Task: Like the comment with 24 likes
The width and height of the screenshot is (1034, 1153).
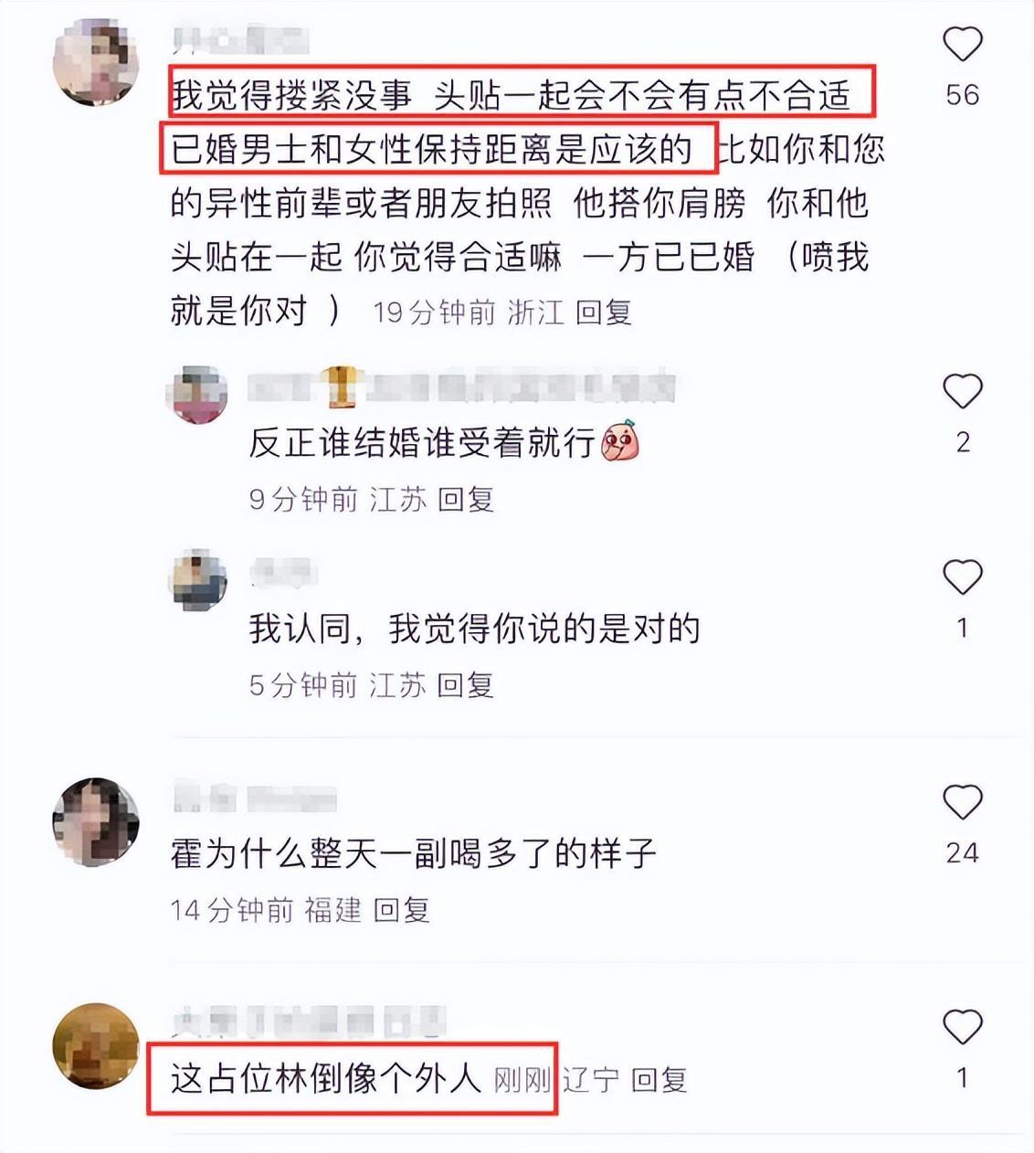Action: point(962,802)
